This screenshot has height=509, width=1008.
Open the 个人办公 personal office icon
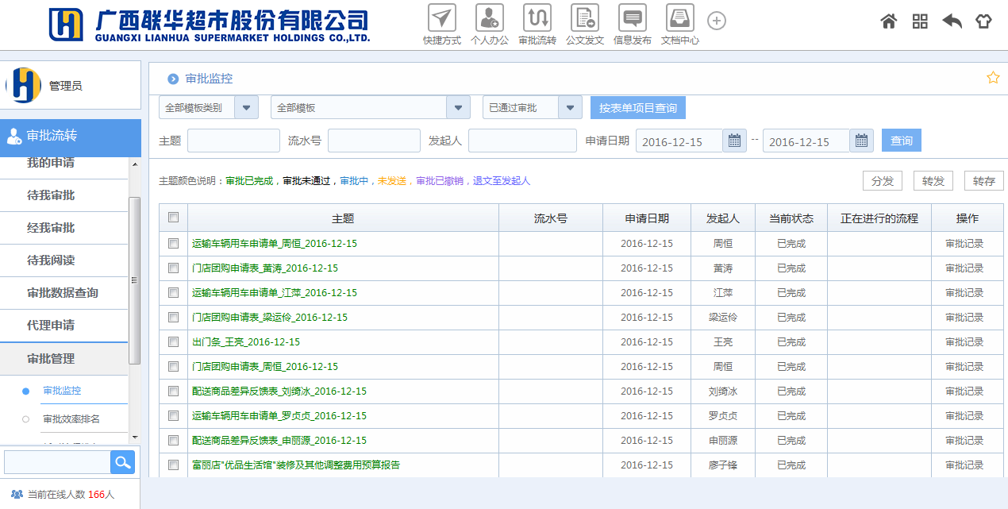click(490, 18)
